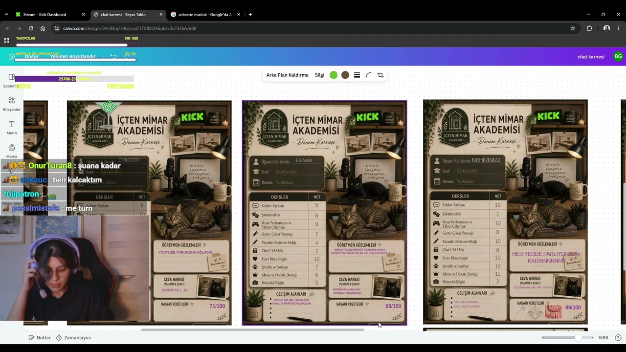
Task: Go back in browser history
Action: coord(7,28)
